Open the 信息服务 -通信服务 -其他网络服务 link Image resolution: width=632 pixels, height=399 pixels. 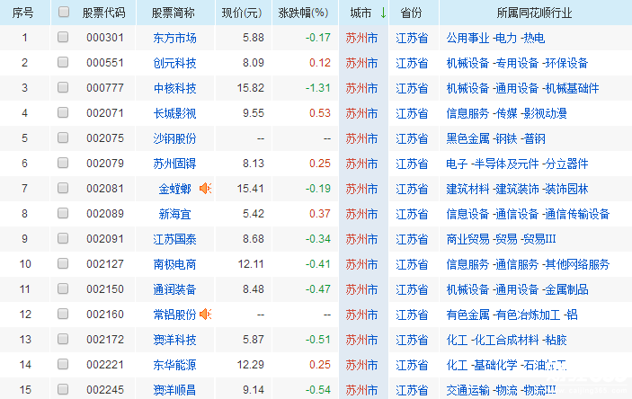(x=528, y=264)
